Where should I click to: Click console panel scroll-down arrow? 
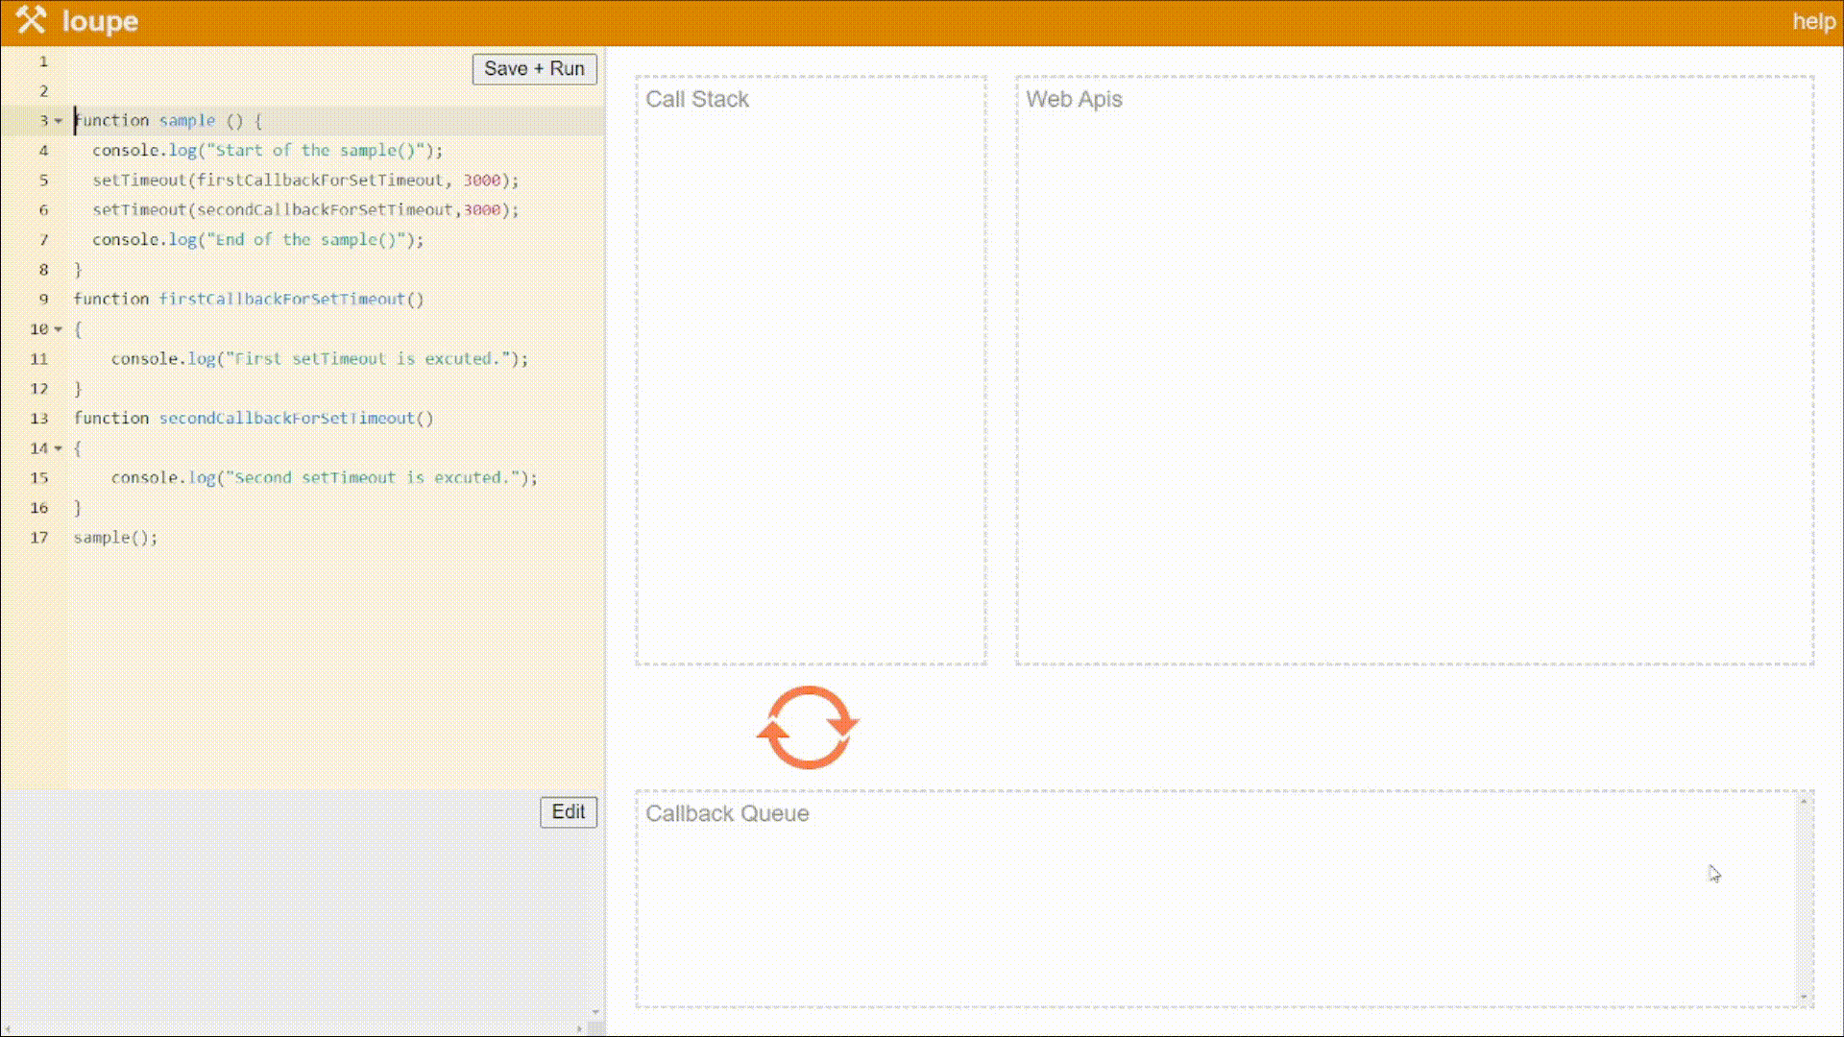coord(595,1012)
